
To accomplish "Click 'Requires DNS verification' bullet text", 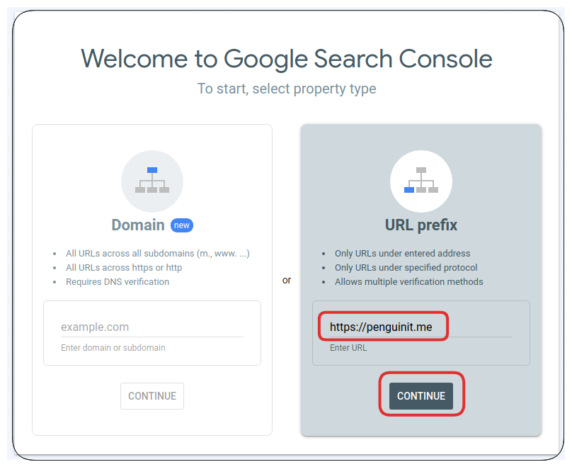I will 118,282.
